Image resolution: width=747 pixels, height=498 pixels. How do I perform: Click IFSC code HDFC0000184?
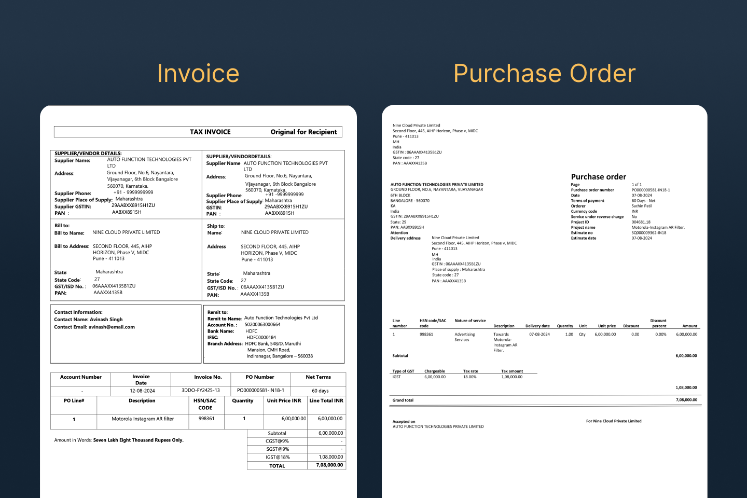[261, 337]
